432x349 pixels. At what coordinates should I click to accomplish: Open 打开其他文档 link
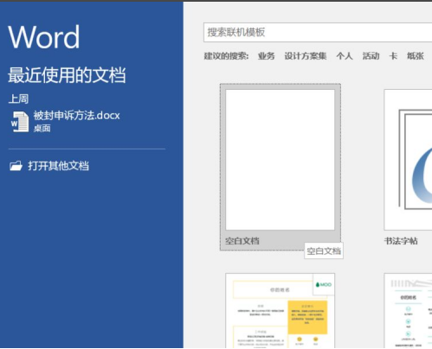point(58,166)
